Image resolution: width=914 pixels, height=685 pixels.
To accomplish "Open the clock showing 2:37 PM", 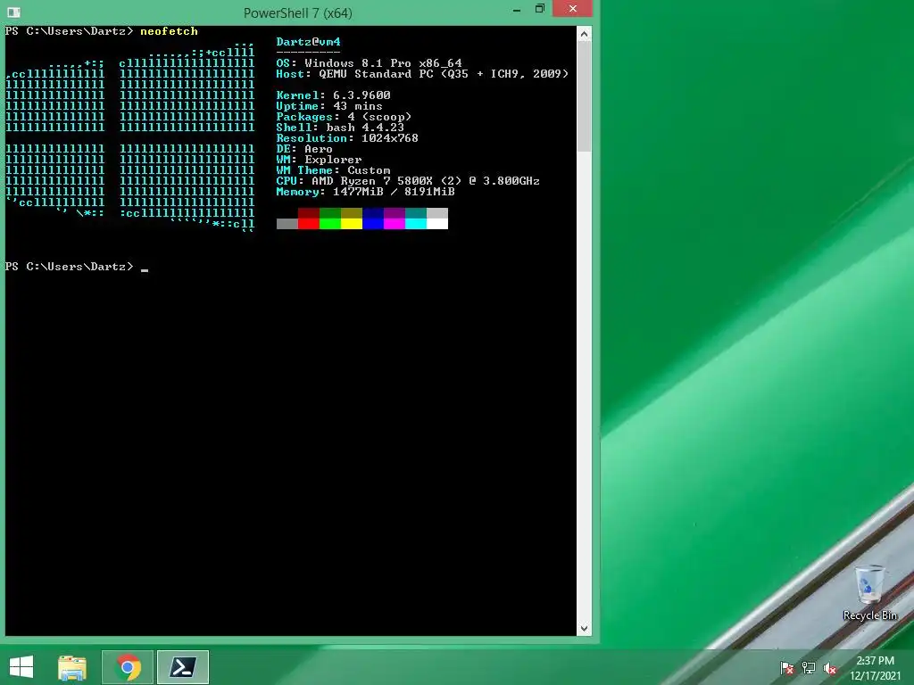I will coord(875,661).
